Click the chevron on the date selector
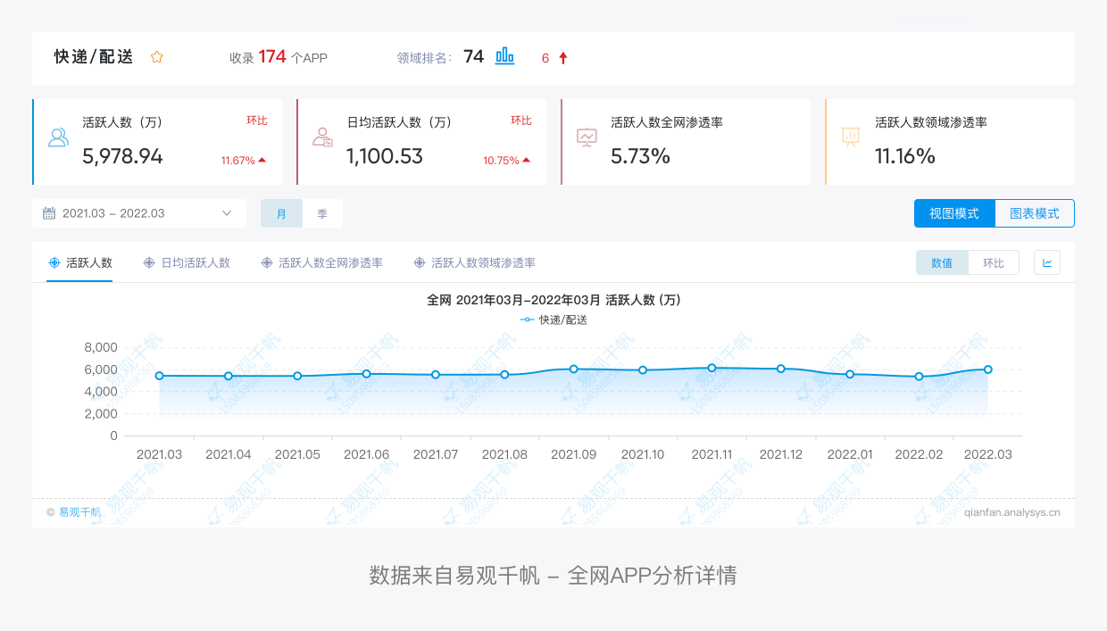 tap(226, 212)
